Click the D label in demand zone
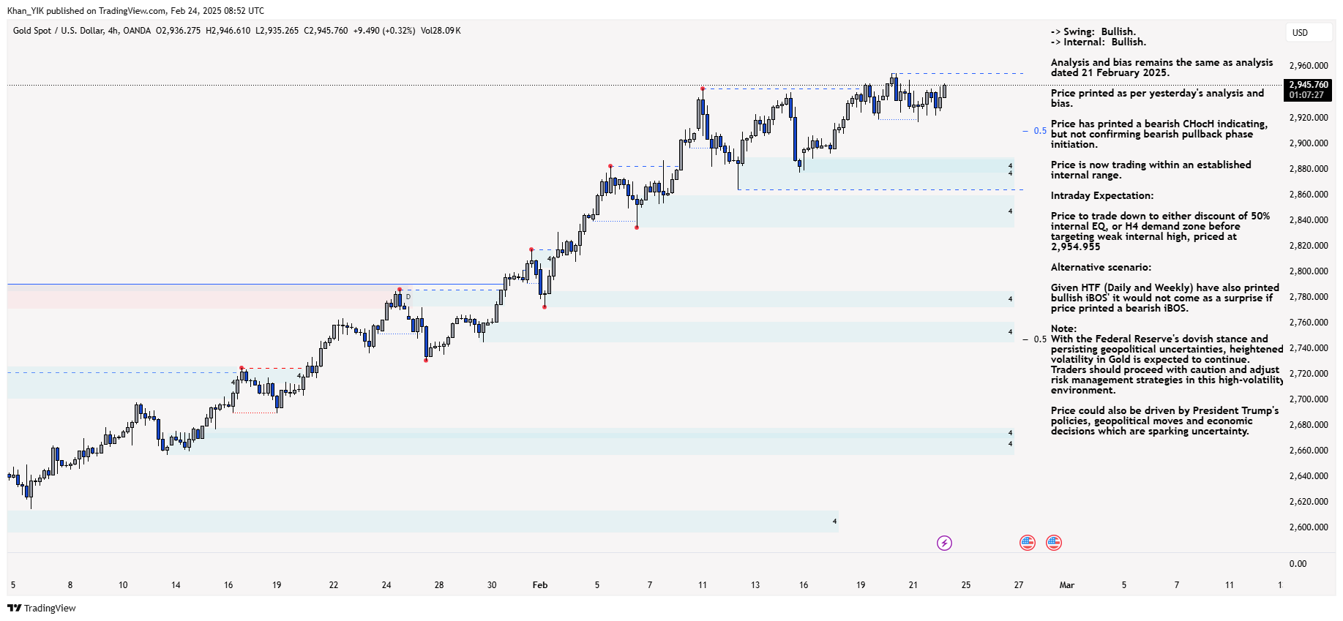 (408, 296)
